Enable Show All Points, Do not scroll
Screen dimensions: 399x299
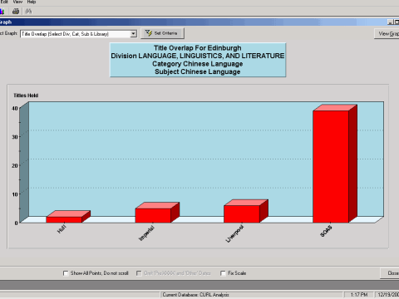(x=66, y=273)
